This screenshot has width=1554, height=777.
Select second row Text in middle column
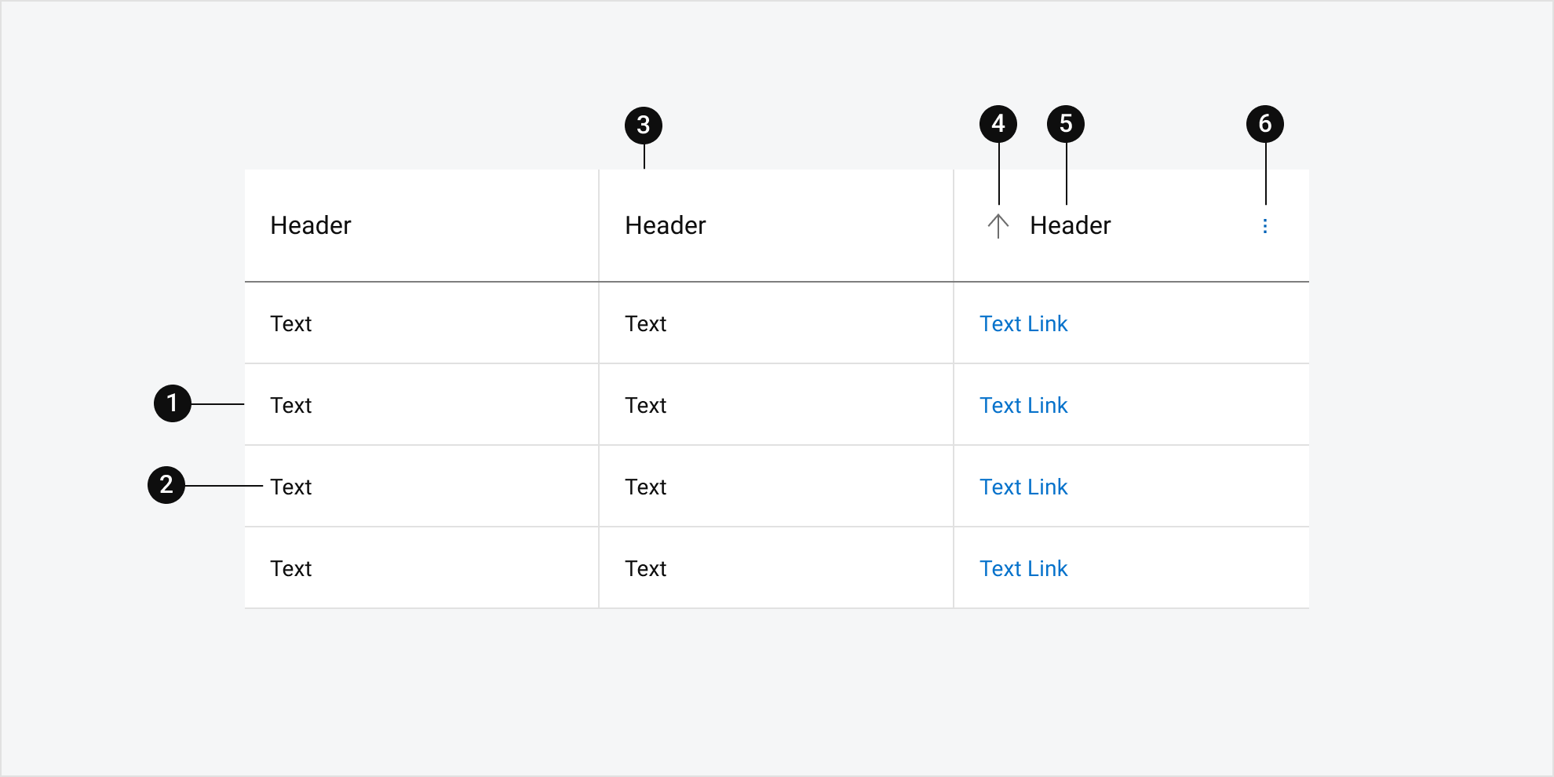click(x=646, y=405)
